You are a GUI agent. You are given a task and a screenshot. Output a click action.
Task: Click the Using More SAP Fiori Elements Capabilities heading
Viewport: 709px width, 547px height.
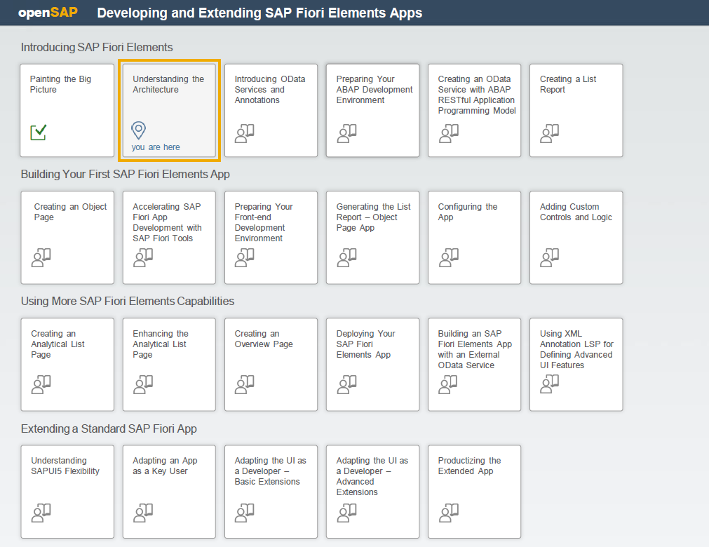(x=128, y=301)
